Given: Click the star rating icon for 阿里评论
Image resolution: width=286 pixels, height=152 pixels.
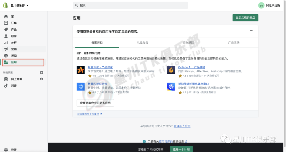Looking at the screenshot, I should click(90, 76).
